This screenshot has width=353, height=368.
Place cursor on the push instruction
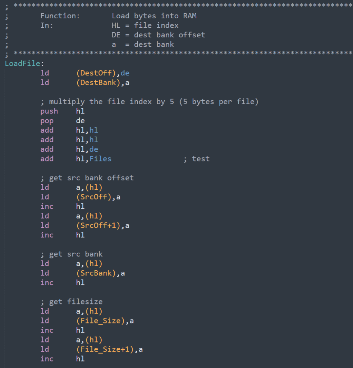(x=49, y=111)
